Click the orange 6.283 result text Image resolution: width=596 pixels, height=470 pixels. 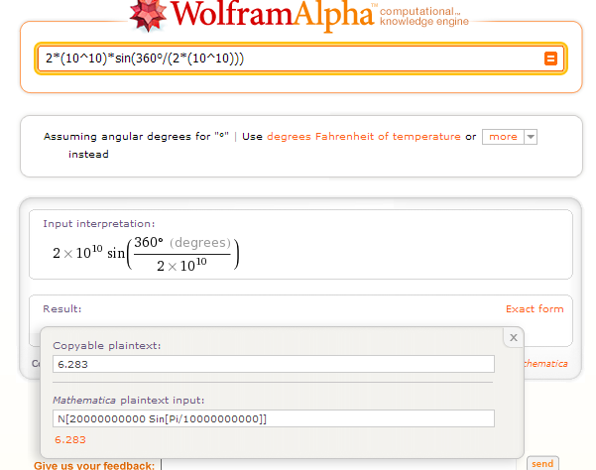[x=70, y=440]
